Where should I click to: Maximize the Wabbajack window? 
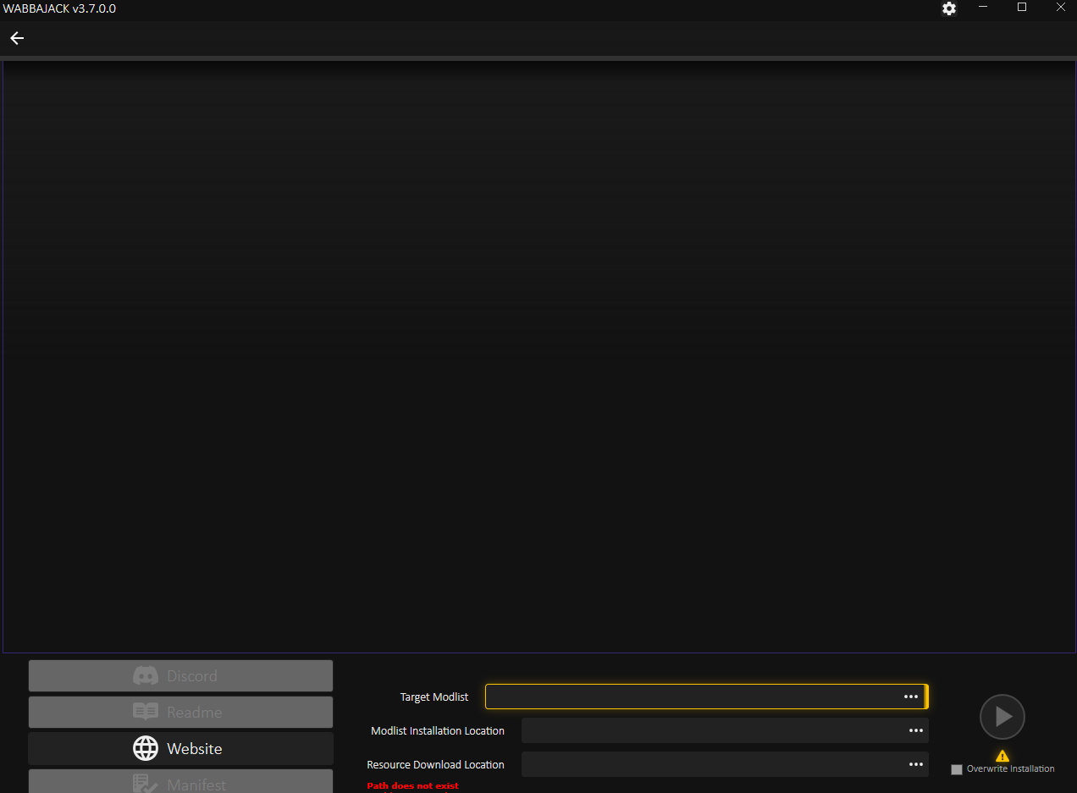click(x=1022, y=7)
